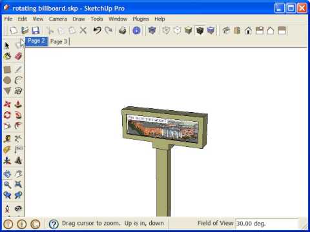Enable Shaded with Textures mode
This screenshot has width=310, height=232.
(200, 30)
